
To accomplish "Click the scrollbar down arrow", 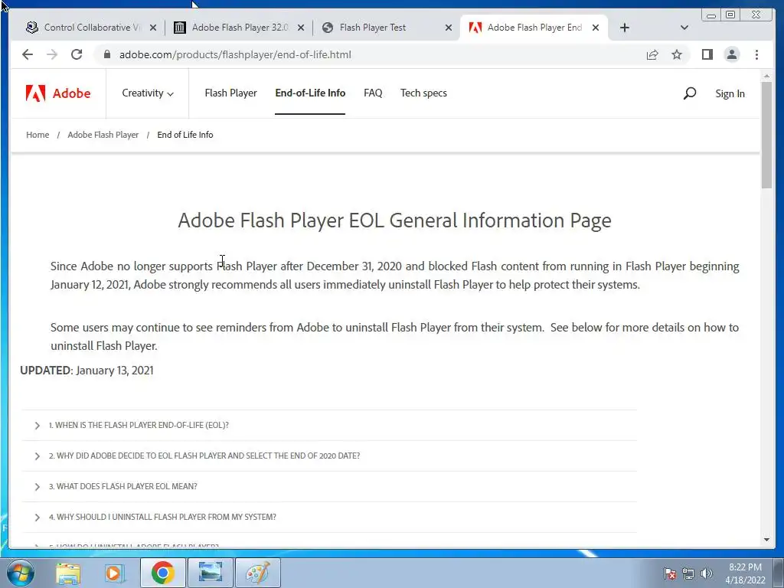I will pyautogui.click(x=766, y=540).
